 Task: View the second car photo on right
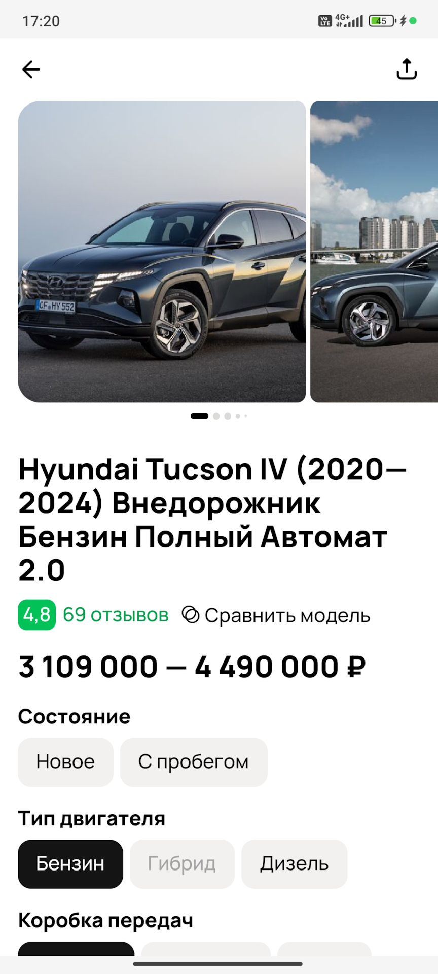(x=374, y=252)
